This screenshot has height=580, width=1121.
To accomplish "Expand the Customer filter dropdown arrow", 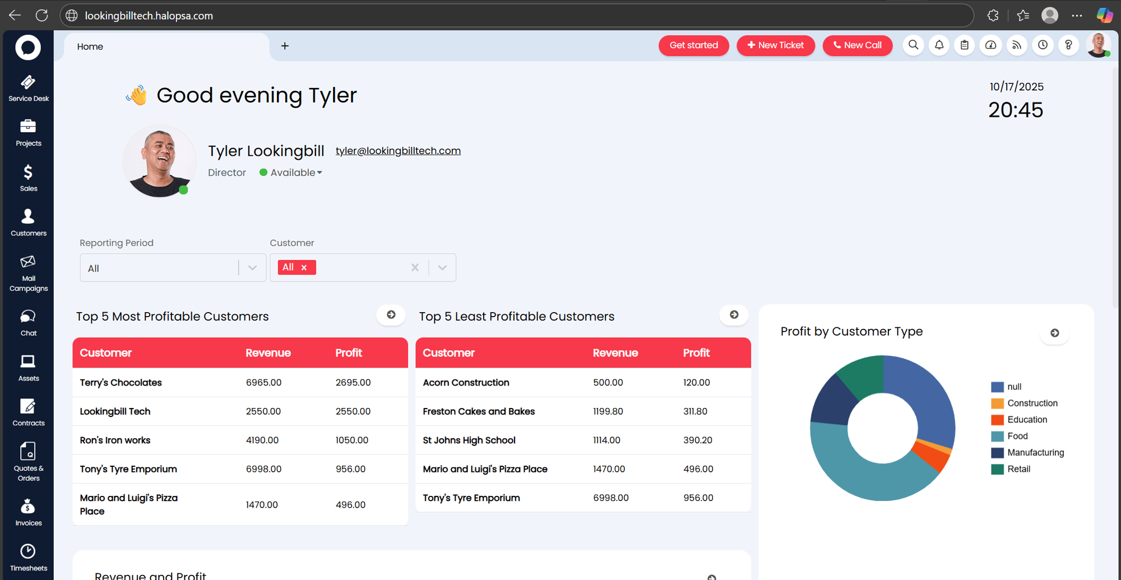I will 442,268.
